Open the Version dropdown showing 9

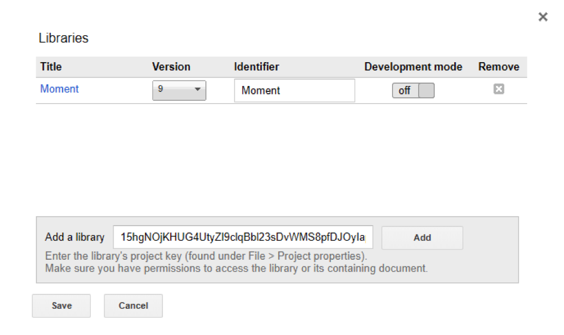click(x=179, y=90)
